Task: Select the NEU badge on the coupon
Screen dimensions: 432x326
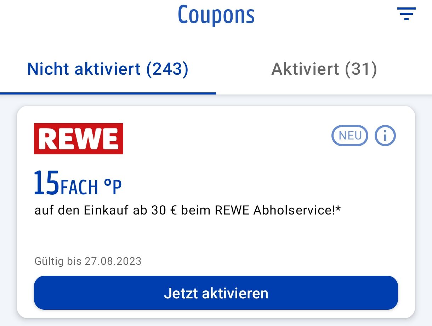Action: tap(350, 136)
